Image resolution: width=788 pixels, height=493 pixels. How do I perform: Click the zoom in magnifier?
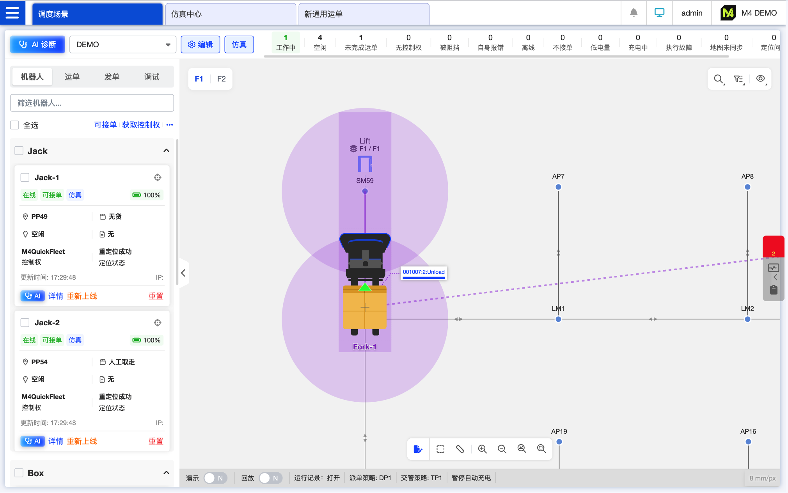482,449
